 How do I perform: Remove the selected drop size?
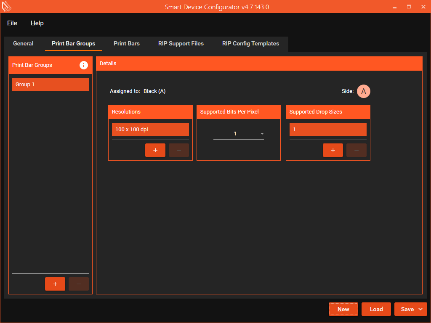[x=357, y=150]
